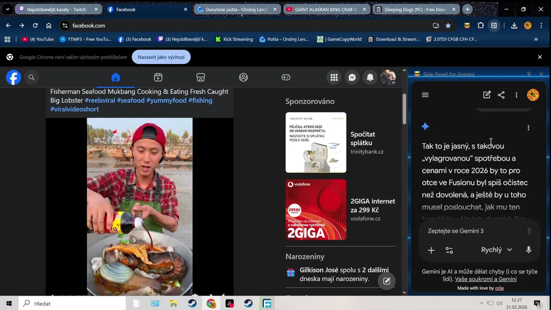Screen dimensions: 551x310
Task: Click the Facebook logo
Action: [13, 77]
